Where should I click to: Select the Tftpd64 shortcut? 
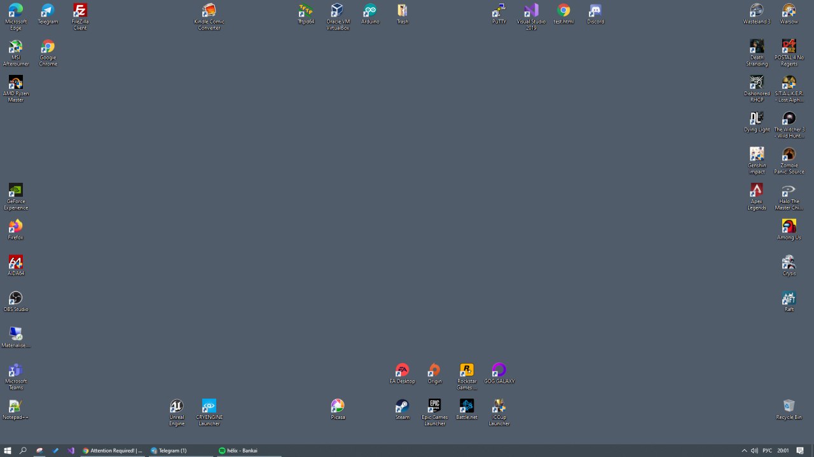306,14
